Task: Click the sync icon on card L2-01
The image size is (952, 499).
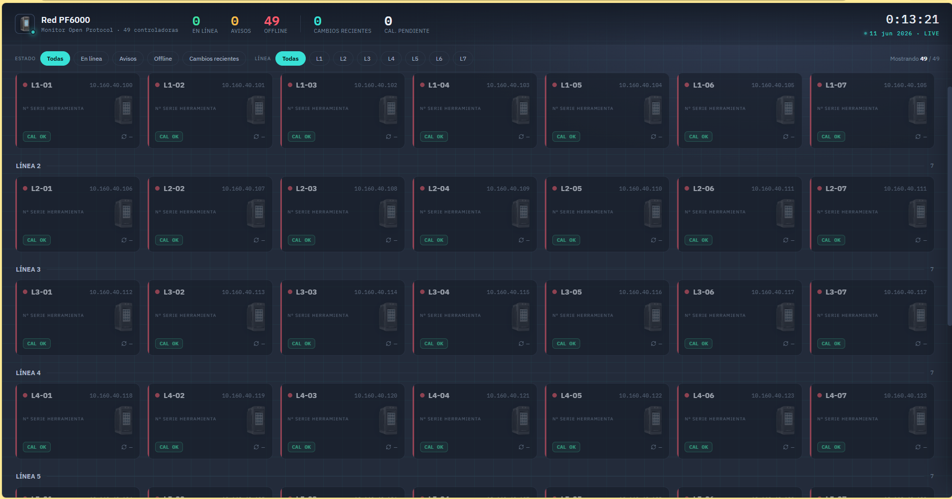Action: (124, 240)
